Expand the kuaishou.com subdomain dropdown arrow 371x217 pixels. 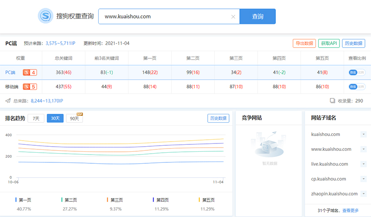coord(364,134)
